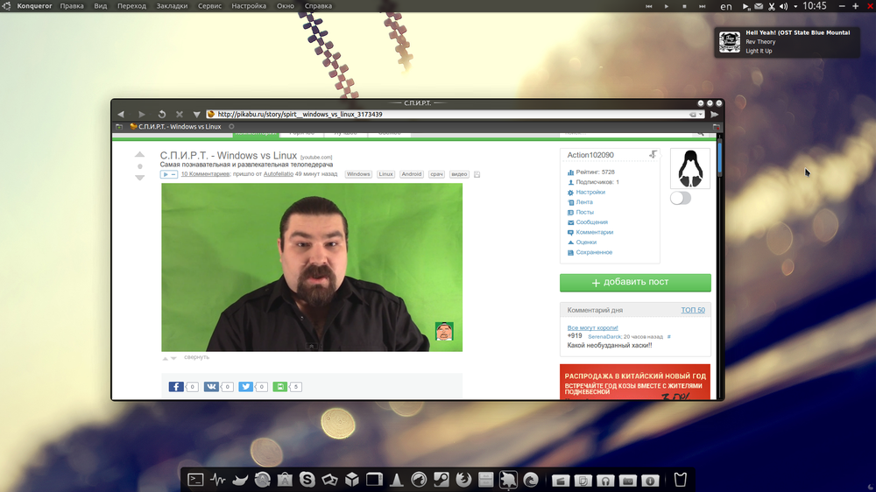Click the browser reload button
This screenshot has height=492, width=876.
click(162, 114)
